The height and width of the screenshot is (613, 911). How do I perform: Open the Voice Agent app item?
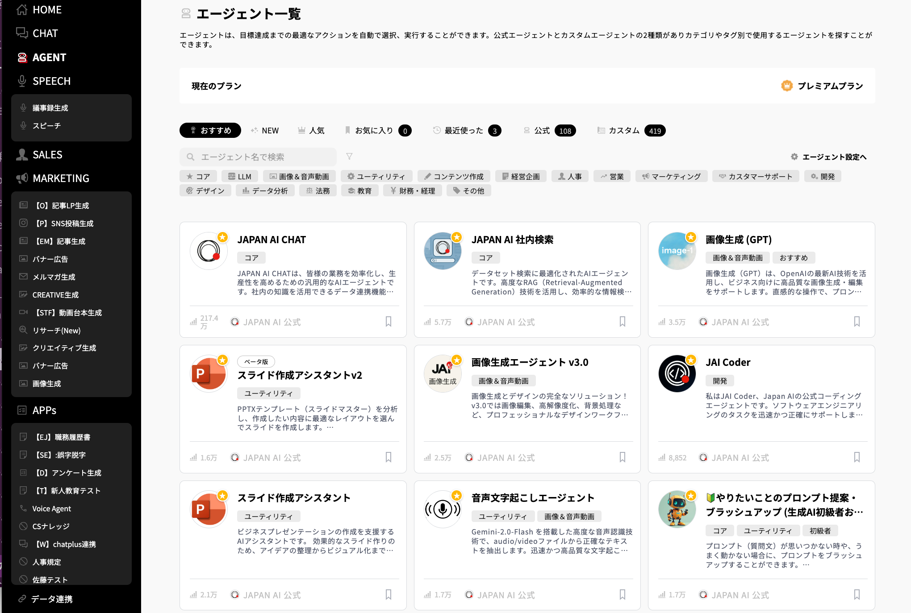[x=51, y=509]
